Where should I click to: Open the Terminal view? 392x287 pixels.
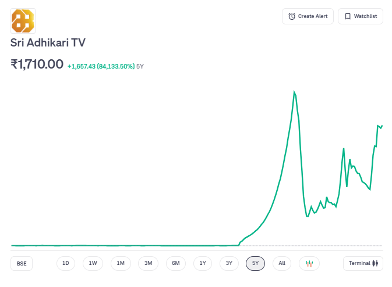363,263
